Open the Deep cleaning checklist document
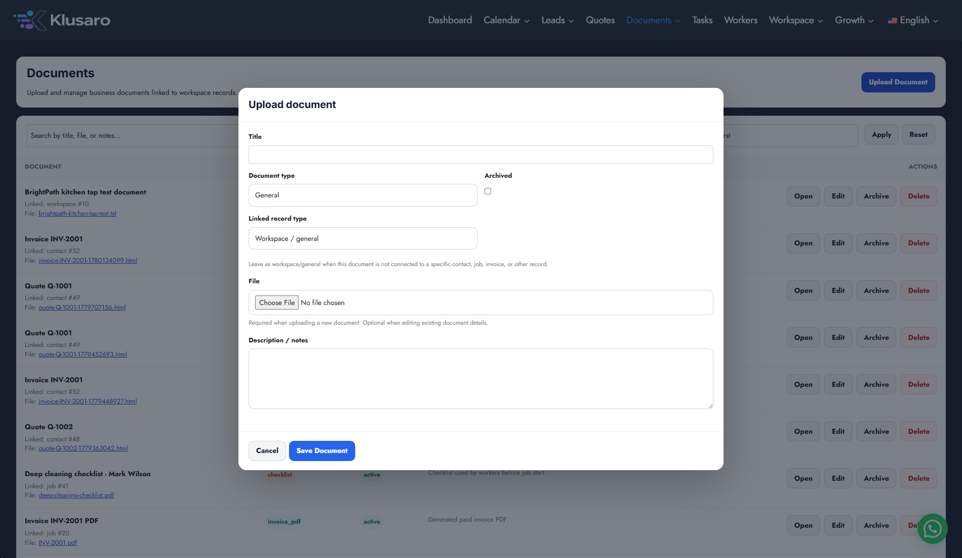 (x=803, y=479)
